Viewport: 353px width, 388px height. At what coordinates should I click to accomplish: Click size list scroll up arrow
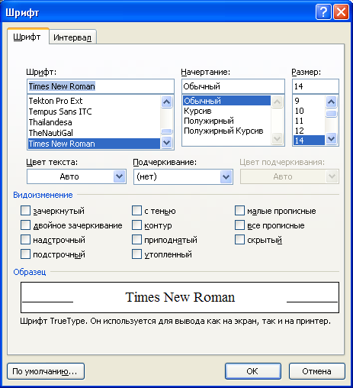(x=332, y=102)
